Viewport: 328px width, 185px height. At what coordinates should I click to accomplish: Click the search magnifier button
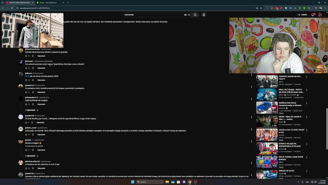pos(195,15)
